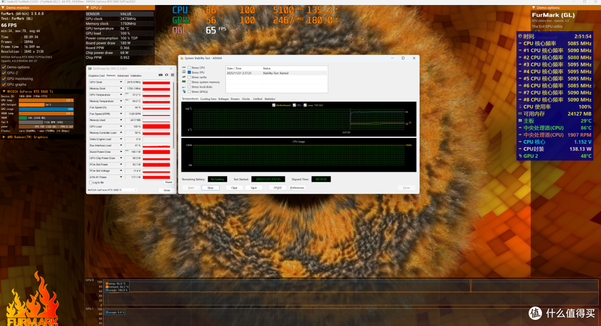Open Voltages tab in AIDA64
601x326 pixels.
[223, 99]
